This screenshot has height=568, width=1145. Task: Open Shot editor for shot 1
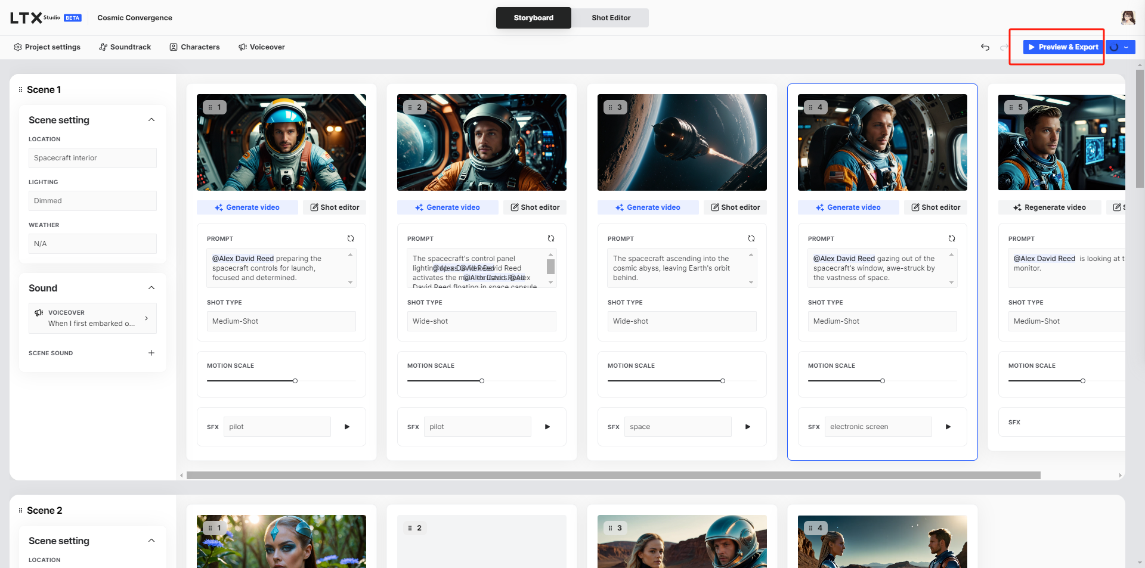335,207
